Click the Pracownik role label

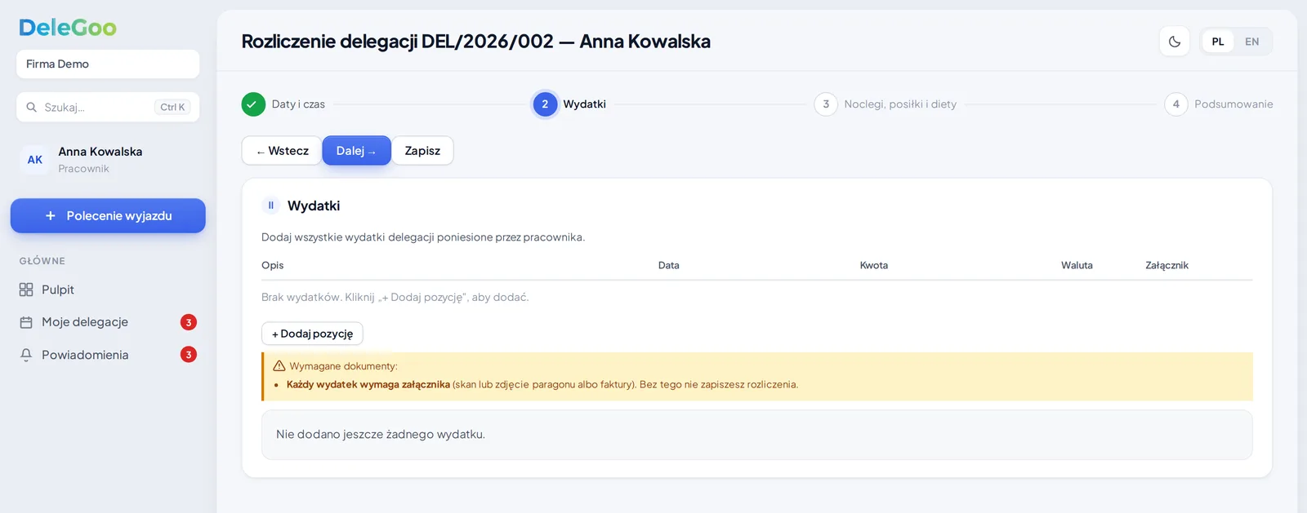point(83,169)
